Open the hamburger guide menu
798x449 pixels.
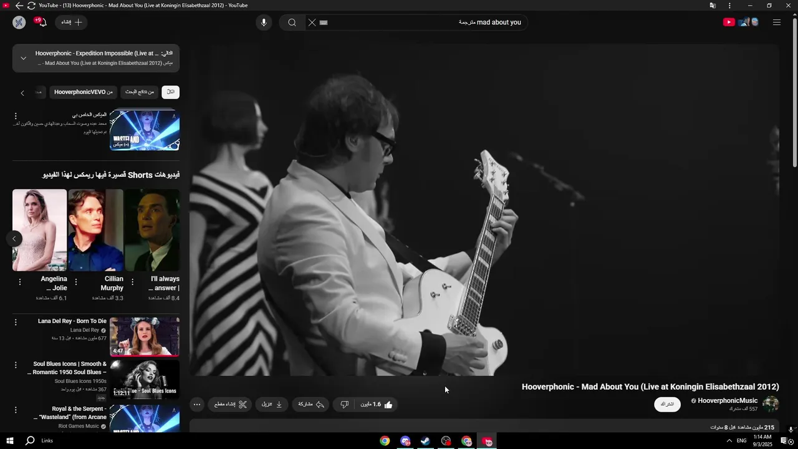777,22
